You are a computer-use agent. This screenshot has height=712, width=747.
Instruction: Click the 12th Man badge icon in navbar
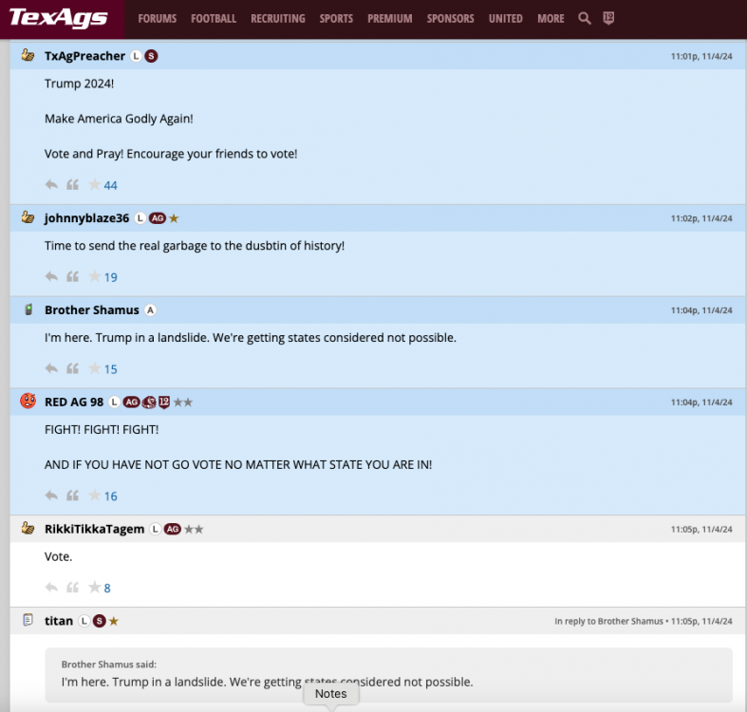tap(608, 18)
